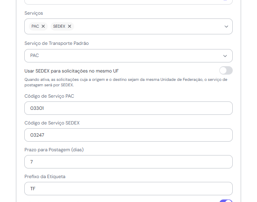Click the Código de Serviço SEDEX input
Viewport: 257px width, 202px height.
coord(128,135)
